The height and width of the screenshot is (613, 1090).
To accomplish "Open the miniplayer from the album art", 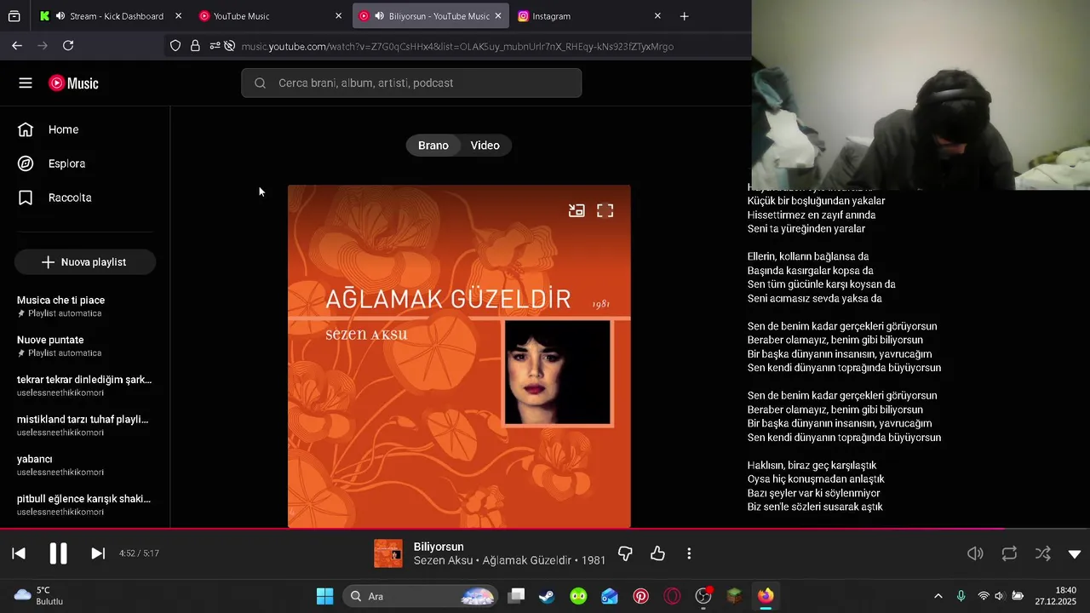I will coord(577,210).
